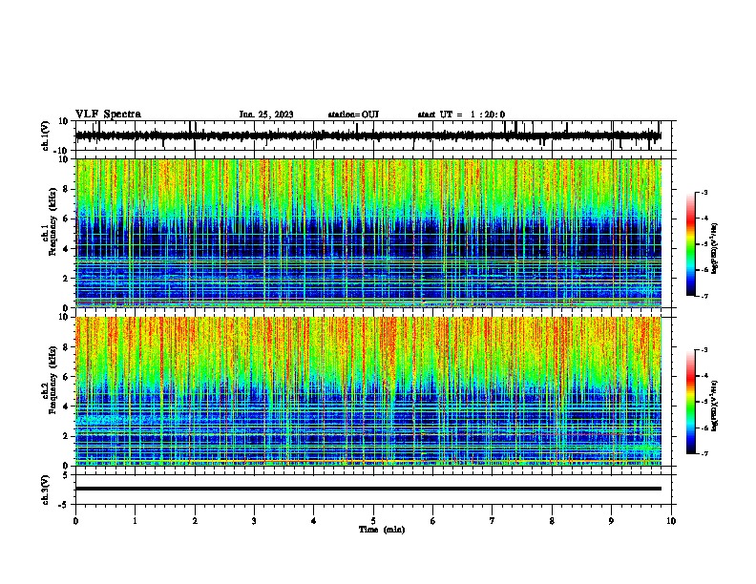Click the "4" time axis tick label
This screenshot has height=584, width=756.
point(314,521)
